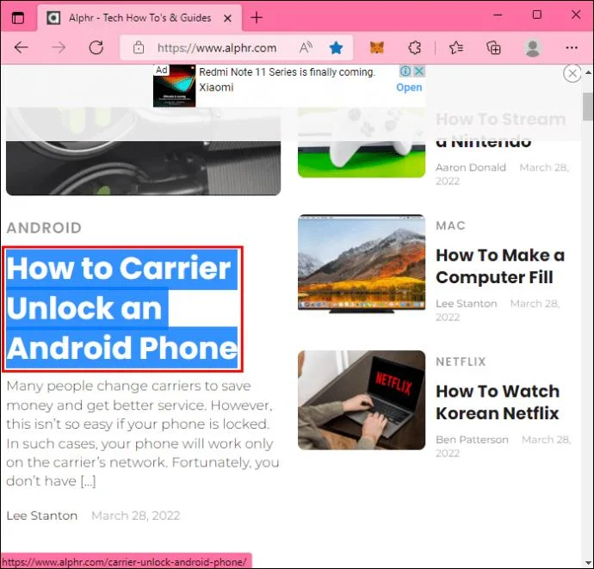
Task: Open a new tab with plus button
Action: 257,18
